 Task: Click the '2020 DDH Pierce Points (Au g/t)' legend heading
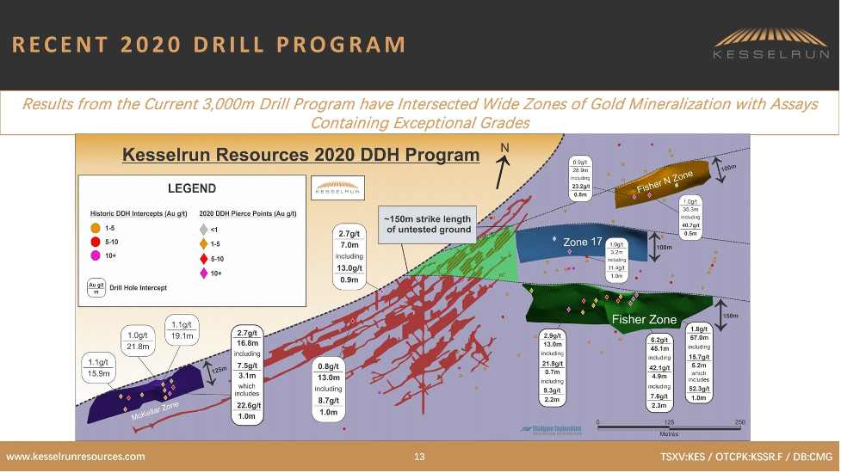coord(248,214)
